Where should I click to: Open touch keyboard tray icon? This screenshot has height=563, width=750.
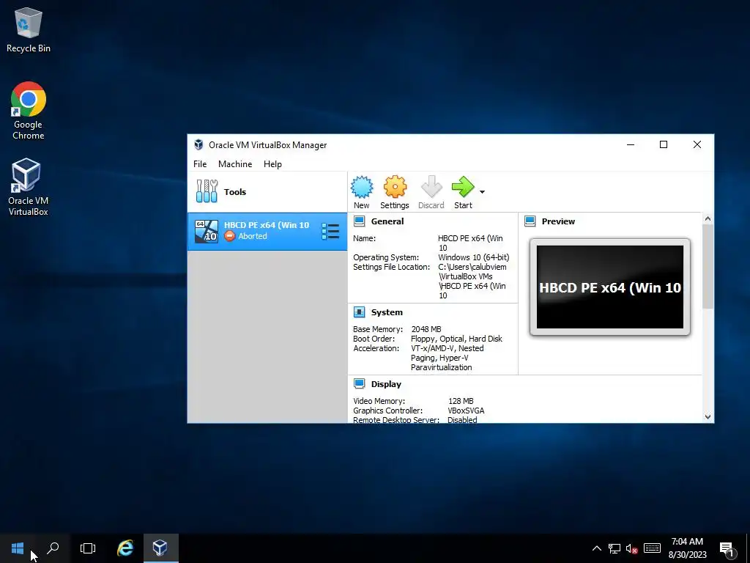click(x=652, y=548)
